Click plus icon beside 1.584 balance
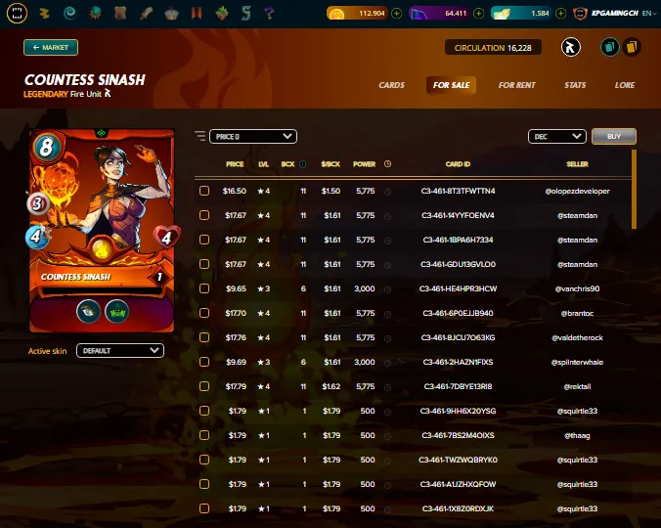The width and height of the screenshot is (661, 528). click(560, 14)
